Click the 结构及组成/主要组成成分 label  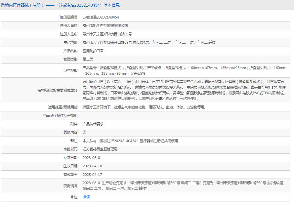57,90
